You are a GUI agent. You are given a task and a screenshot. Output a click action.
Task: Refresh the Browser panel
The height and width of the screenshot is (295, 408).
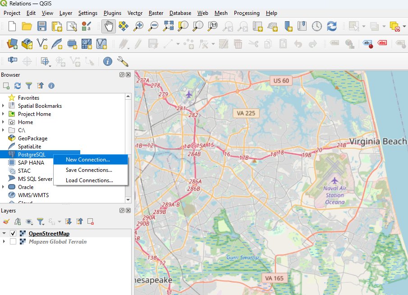[18, 86]
